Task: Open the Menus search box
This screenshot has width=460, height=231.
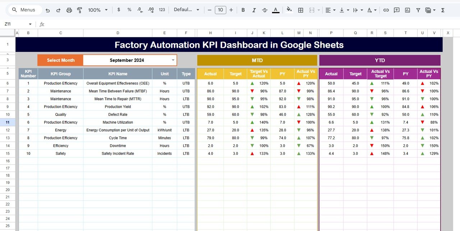Action: pos(24,10)
